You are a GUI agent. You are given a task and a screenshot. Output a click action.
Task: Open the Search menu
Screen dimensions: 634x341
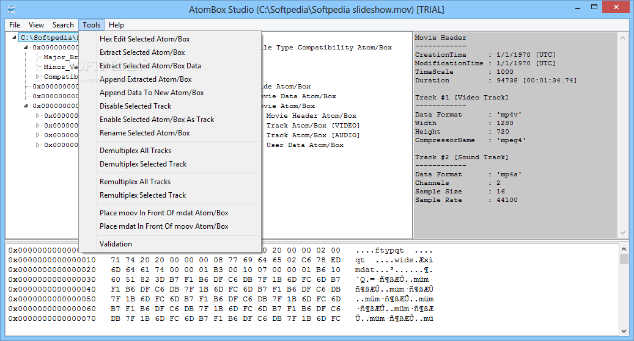[63, 25]
